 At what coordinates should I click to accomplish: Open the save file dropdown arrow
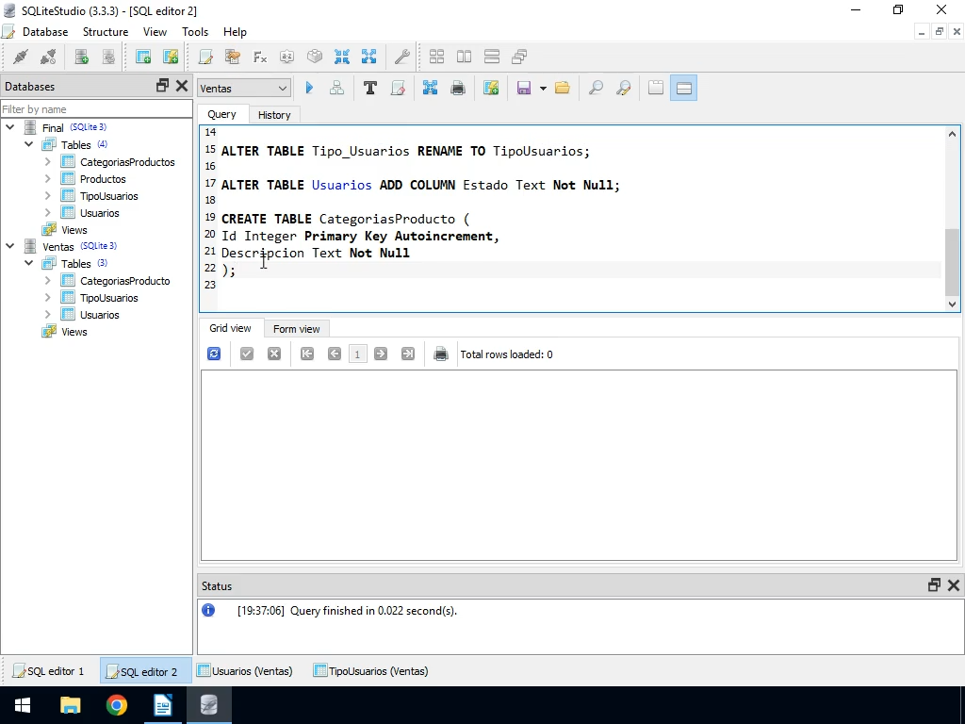tap(543, 88)
